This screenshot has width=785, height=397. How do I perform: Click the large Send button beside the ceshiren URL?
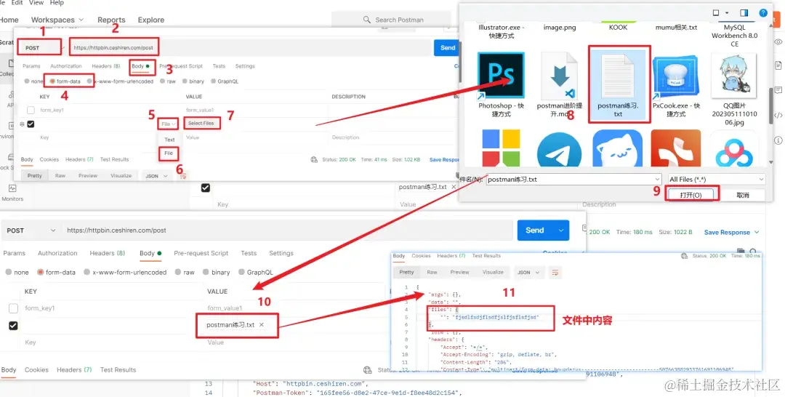(x=535, y=230)
